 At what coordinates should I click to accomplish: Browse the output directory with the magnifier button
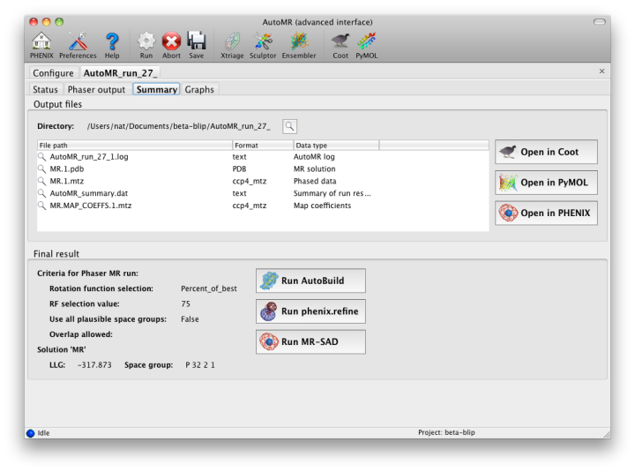coord(289,126)
